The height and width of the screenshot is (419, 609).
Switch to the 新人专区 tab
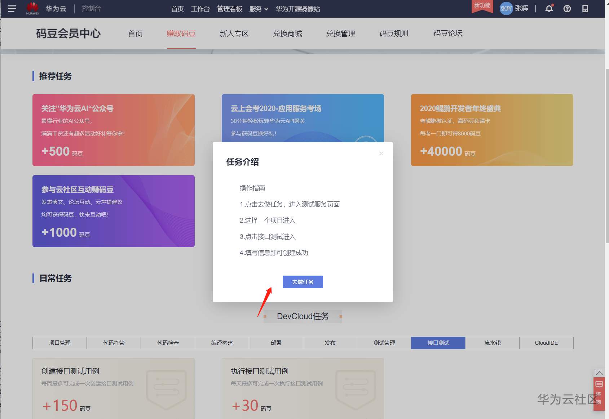point(234,34)
